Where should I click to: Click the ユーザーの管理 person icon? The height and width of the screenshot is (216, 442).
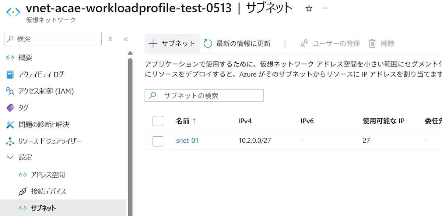(x=304, y=43)
